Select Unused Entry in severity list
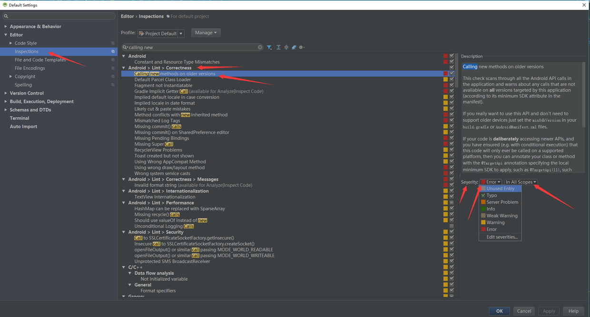 coord(501,189)
